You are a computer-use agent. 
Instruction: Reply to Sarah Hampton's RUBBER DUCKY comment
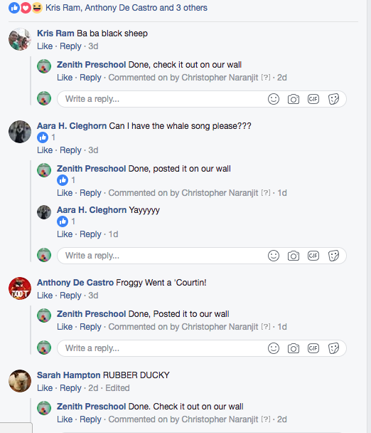point(70,388)
